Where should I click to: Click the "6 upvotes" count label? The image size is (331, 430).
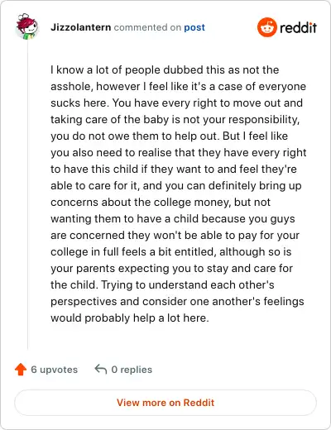tap(55, 370)
